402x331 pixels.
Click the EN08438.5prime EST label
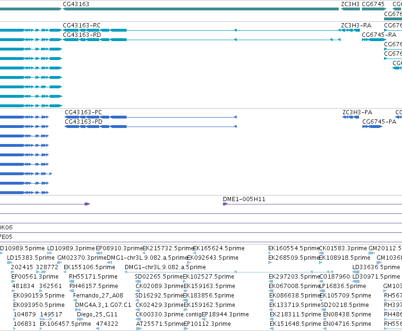point(347,314)
